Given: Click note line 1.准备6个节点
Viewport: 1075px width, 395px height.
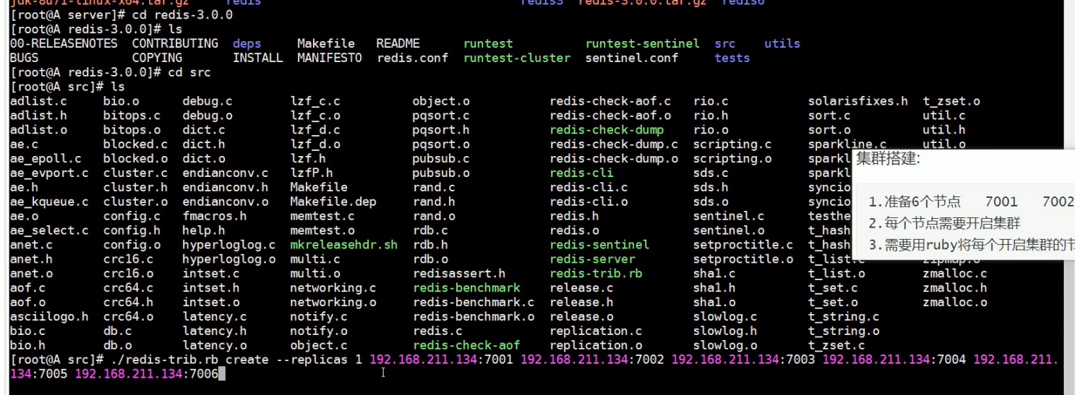Looking at the screenshot, I should (x=915, y=202).
